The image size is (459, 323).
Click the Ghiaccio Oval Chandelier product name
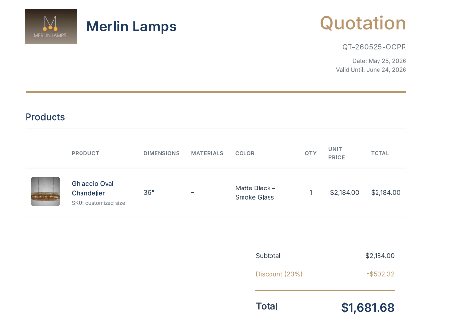click(93, 188)
